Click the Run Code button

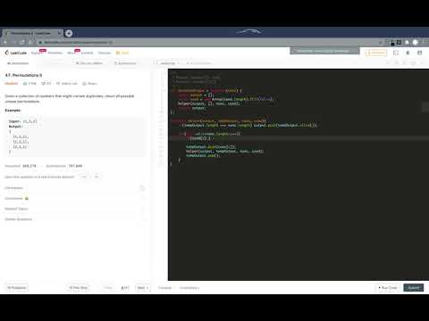388,288
